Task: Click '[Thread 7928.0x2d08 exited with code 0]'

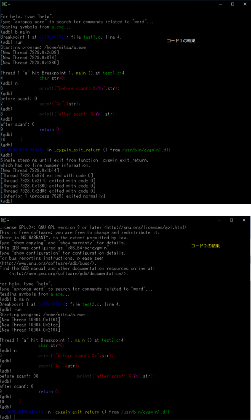Action: [48, 191]
